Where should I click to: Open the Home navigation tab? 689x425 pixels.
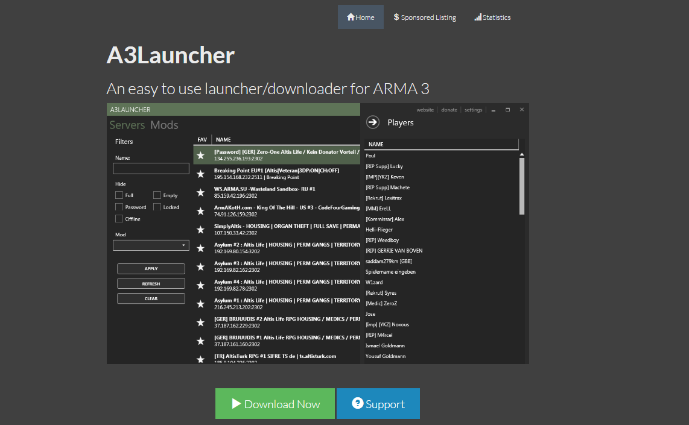tap(360, 17)
